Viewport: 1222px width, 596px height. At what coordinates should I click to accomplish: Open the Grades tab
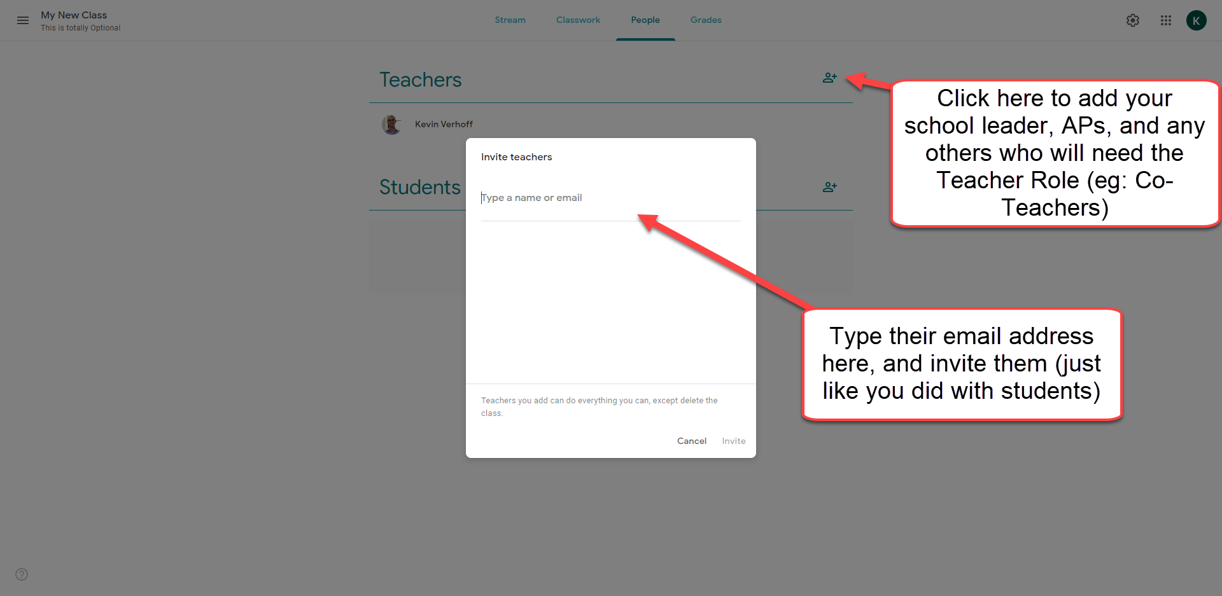[706, 20]
